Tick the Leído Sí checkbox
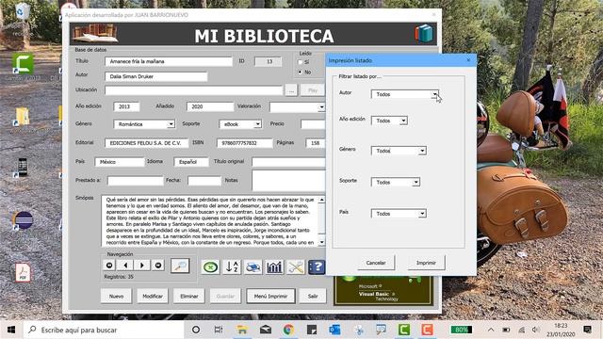603x339 pixels. 301,62
